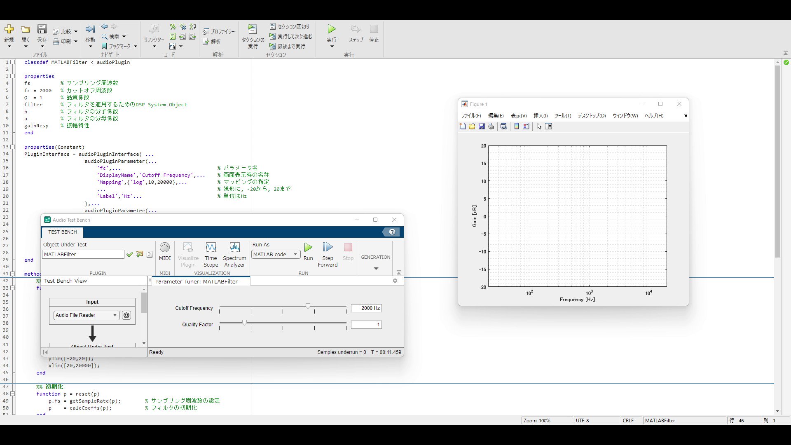Image resolution: width=791 pixels, height=445 pixels.
Task: Click the validate checkmark next to MATLABFilter
Action: click(129, 254)
